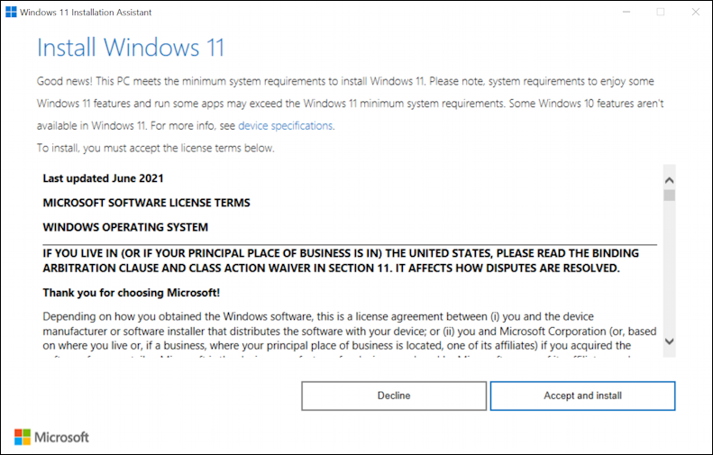The image size is (713, 455).
Task: Click 'To install, you must accept' line
Action: pyautogui.click(x=156, y=148)
